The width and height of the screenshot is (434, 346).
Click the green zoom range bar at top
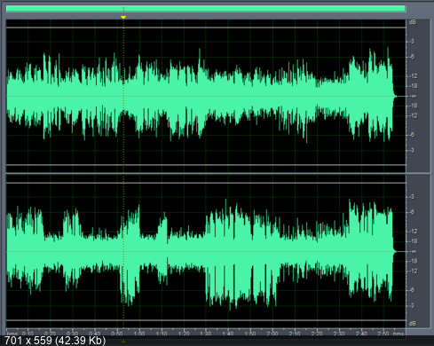click(206, 9)
